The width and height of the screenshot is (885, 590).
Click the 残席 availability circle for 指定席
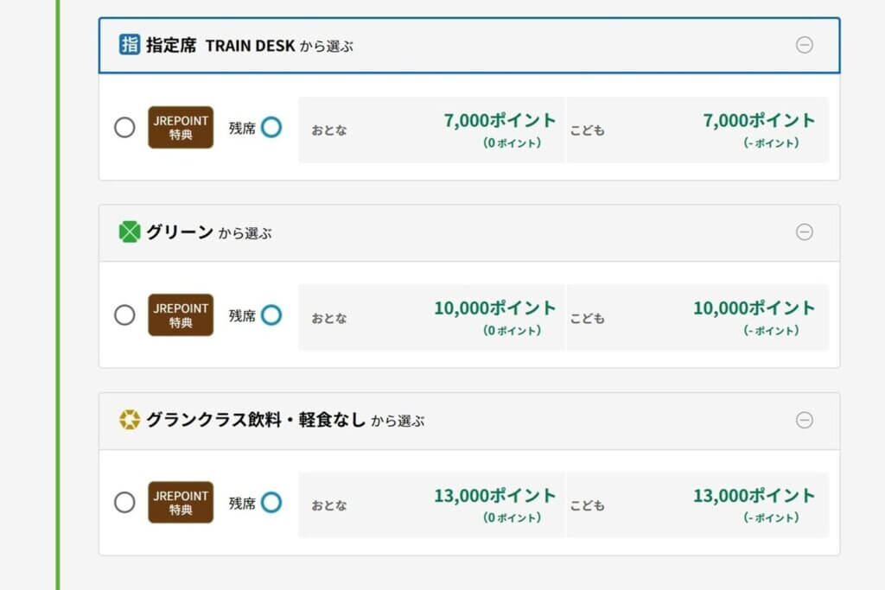[271, 128]
